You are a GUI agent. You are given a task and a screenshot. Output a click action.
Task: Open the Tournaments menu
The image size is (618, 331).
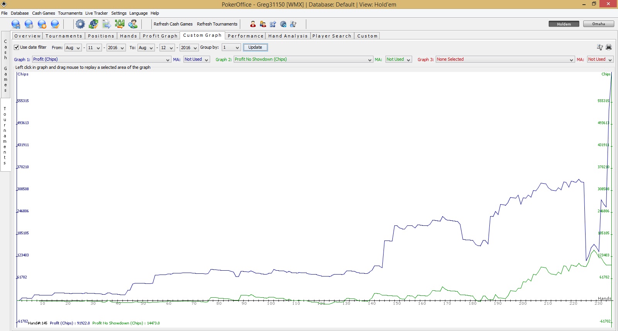coord(70,13)
